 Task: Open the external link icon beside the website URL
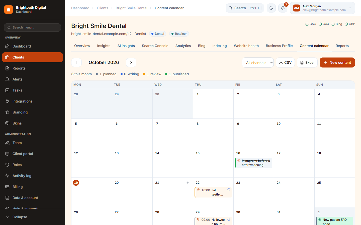(130, 34)
